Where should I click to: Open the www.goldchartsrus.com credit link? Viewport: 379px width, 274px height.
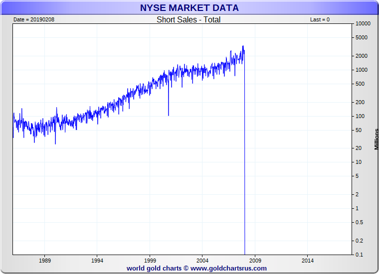coord(228,269)
